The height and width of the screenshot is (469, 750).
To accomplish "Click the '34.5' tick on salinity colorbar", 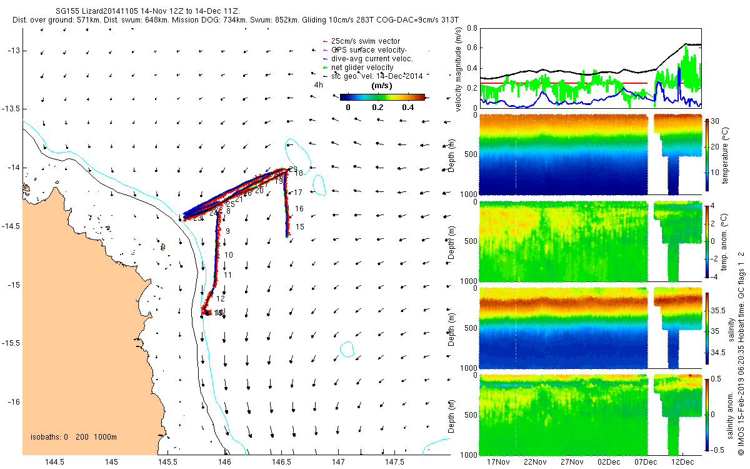I will click(719, 353).
